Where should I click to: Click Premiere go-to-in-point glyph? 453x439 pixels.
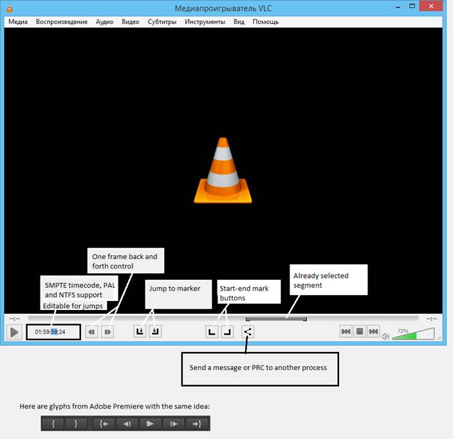pyautogui.click(x=104, y=424)
